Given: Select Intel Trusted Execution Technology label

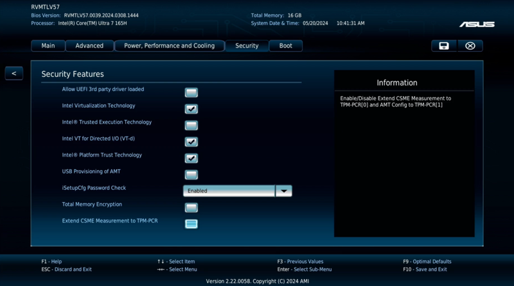Looking at the screenshot, I should click(x=107, y=122).
